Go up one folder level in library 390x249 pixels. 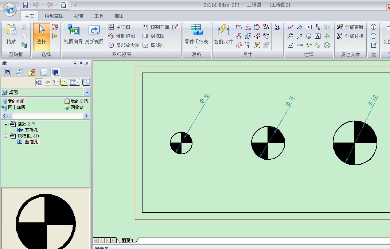(56, 82)
